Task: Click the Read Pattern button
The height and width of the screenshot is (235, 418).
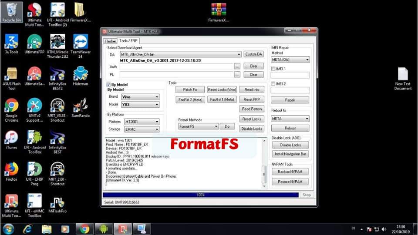Action: click(x=252, y=109)
